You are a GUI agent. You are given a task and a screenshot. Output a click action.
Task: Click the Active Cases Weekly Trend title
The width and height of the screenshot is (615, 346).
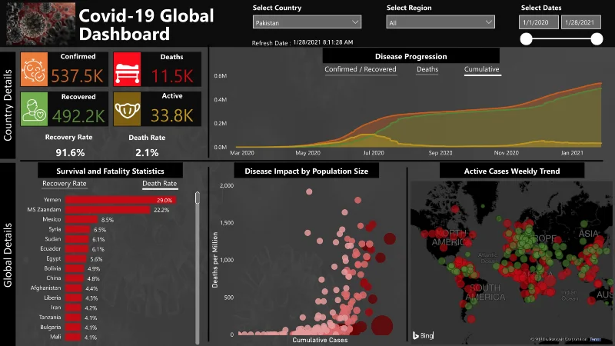coord(512,171)
